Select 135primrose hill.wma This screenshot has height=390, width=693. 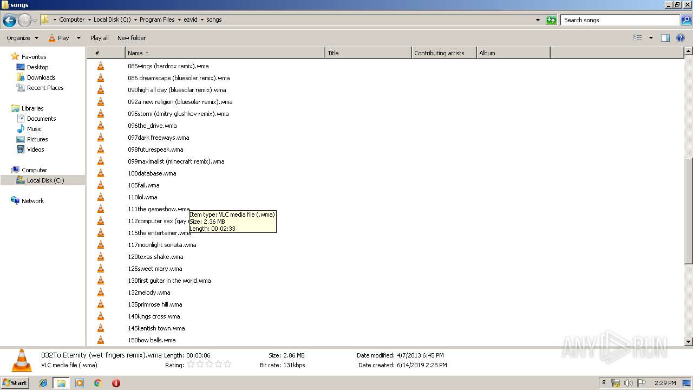click(x=155, y=304)
